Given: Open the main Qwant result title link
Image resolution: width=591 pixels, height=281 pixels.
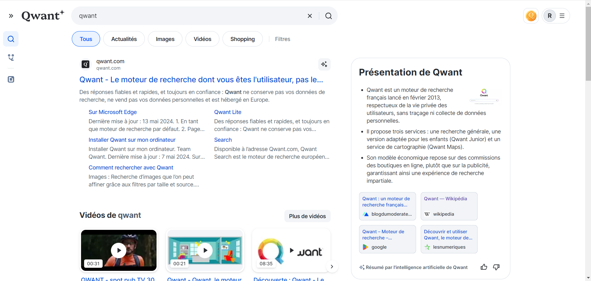Looking at the screenshot, I should (201, 79).
